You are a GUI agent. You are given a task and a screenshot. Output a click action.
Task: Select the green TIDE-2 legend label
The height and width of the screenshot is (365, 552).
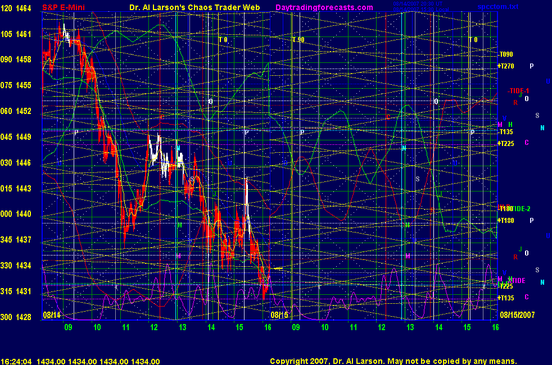(521, 209)
